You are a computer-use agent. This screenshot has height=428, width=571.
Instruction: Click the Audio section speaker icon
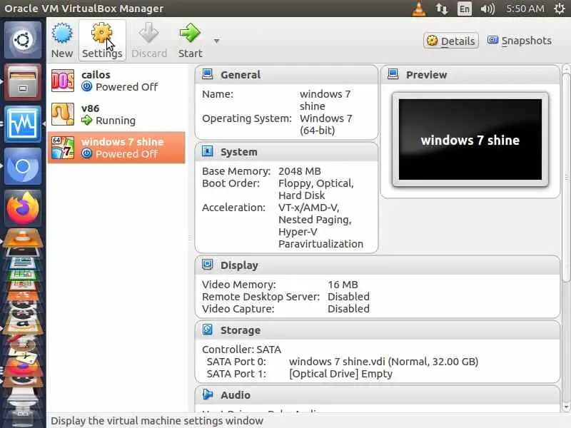click(x=208, y=394)
